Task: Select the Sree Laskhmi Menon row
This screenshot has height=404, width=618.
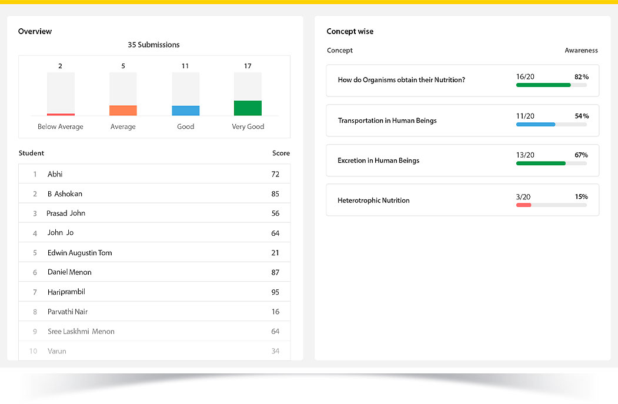Action: point(154,331)
